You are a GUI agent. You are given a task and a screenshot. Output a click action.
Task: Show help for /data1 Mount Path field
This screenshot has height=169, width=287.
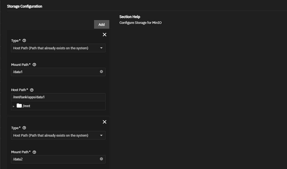pyautogui.click(x=34, y=65)
